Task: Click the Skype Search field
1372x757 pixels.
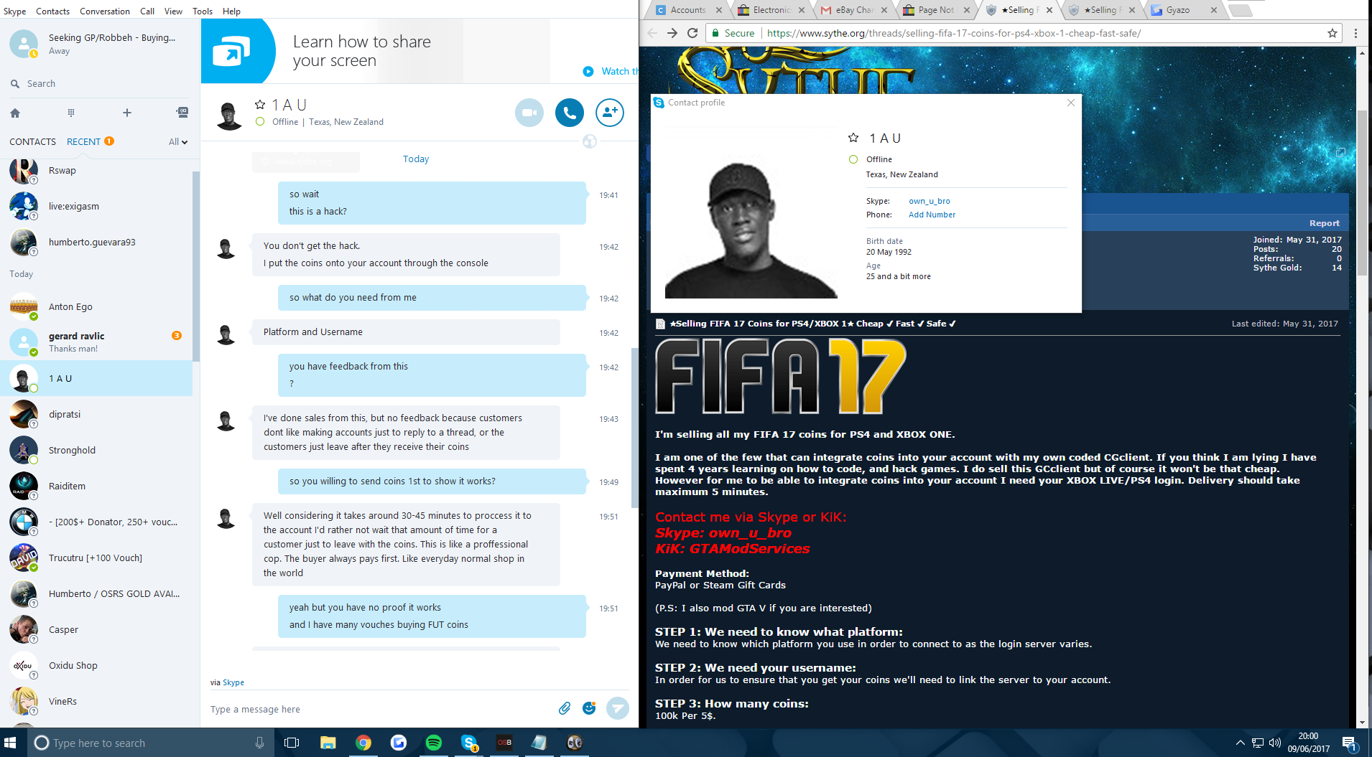Action: pos(101,84)
